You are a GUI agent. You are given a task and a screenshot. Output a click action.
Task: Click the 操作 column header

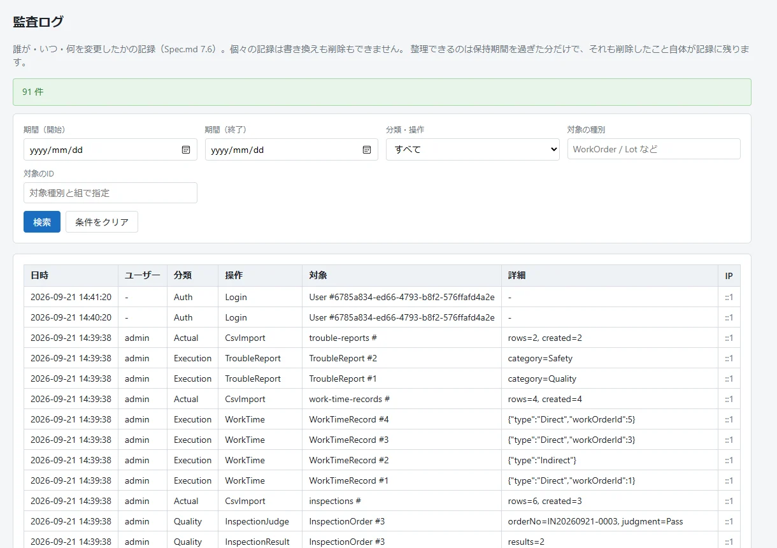pos(260,275)
